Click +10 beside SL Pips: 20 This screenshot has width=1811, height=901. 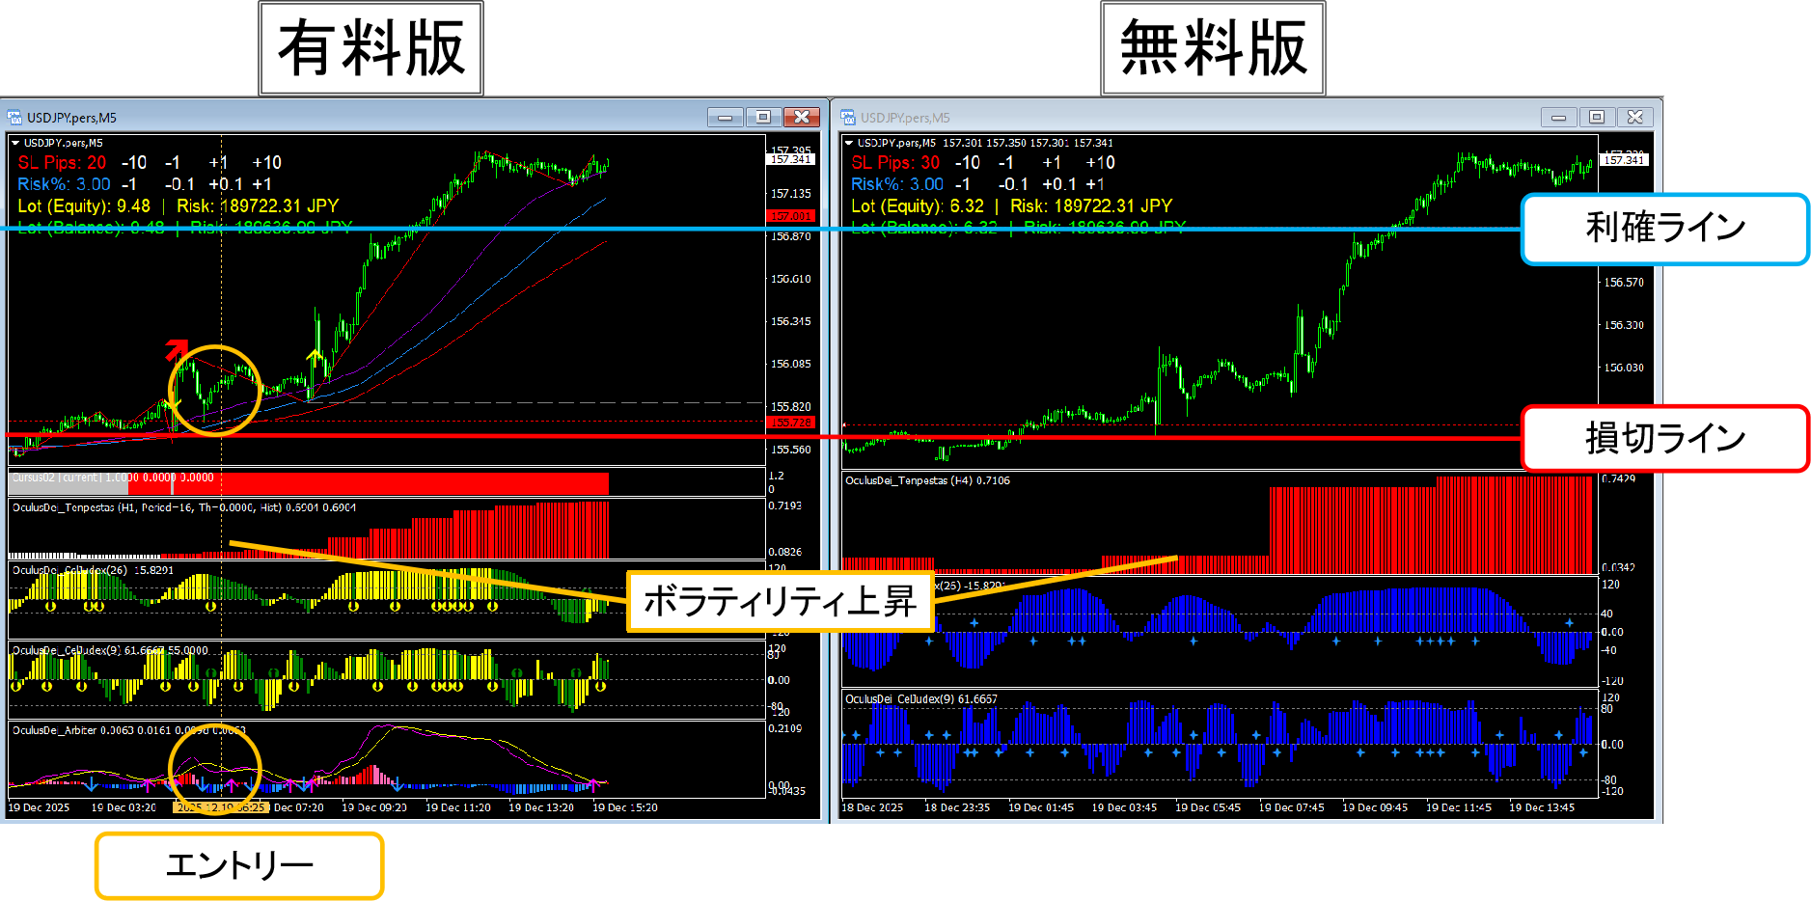point(267,163)
